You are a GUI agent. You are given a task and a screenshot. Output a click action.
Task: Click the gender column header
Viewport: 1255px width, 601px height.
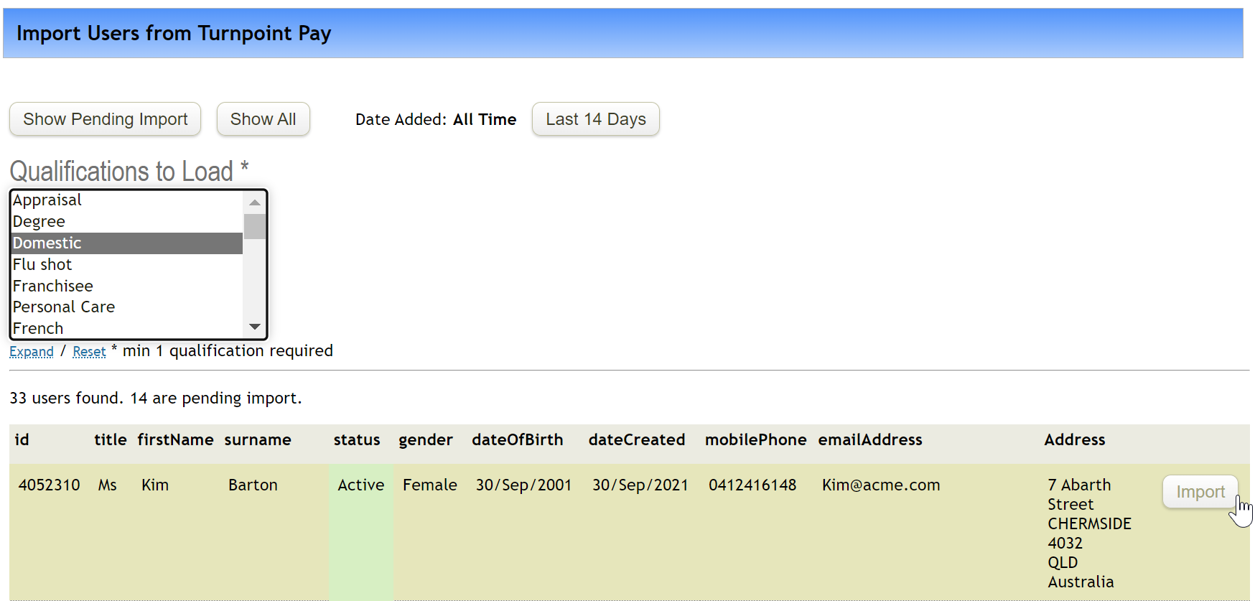click(426, 440)
